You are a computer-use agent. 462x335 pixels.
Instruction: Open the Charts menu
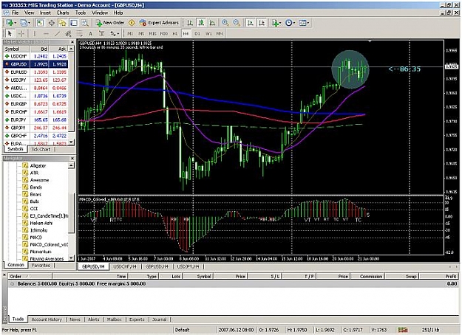click(x=63, y=13)
